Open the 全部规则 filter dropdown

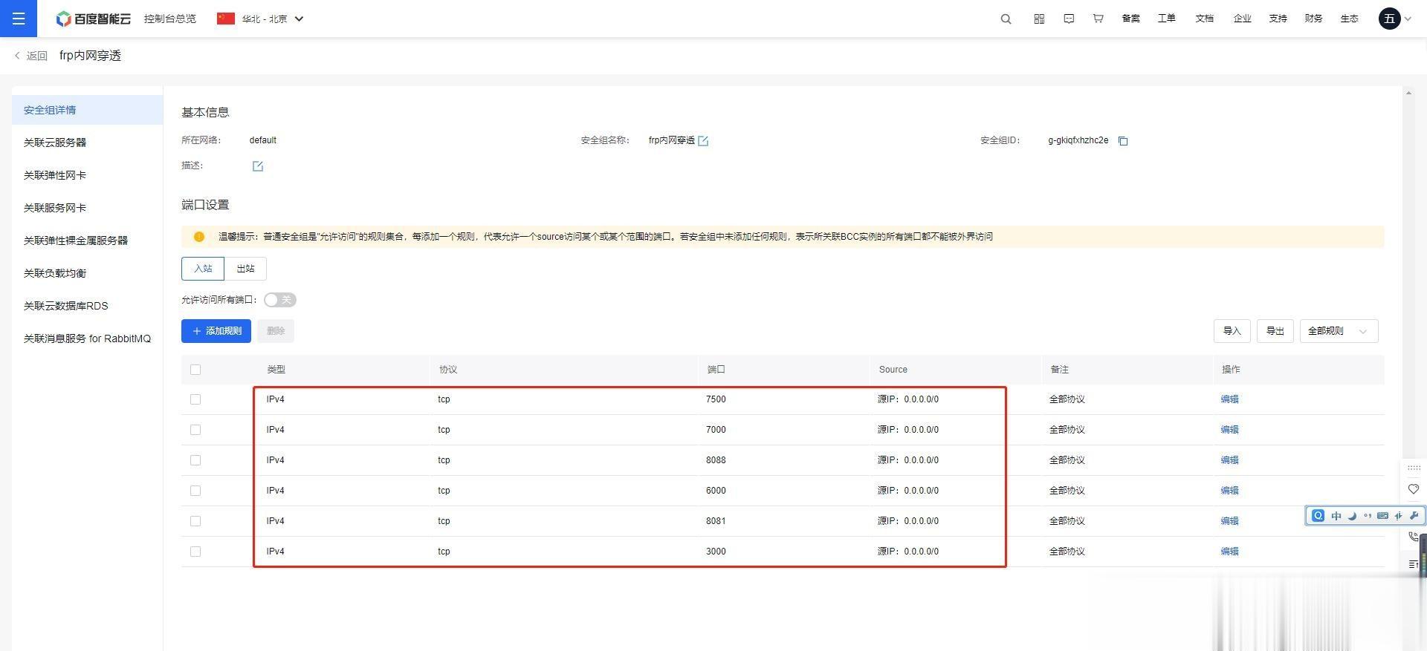(1339, 331)
